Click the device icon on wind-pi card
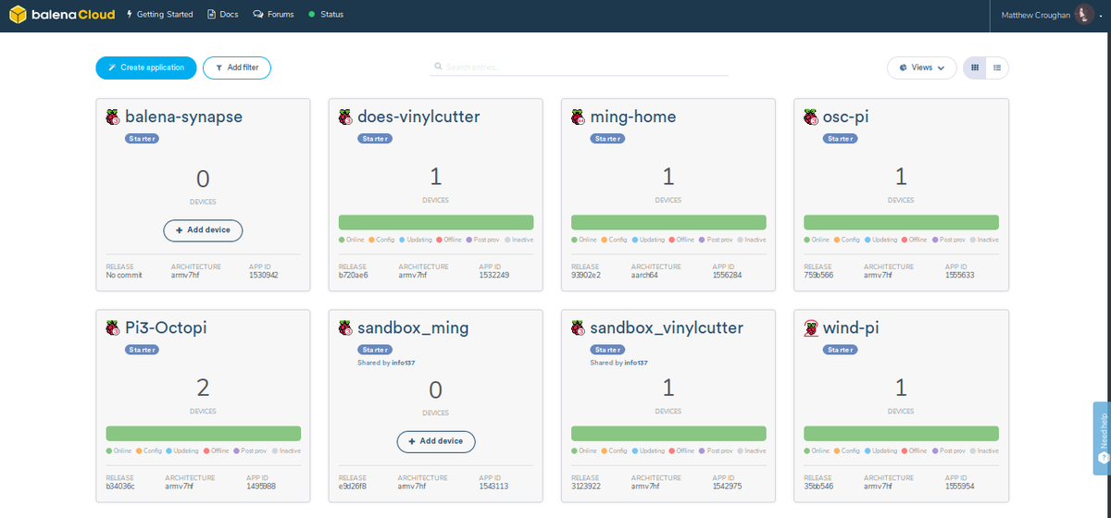Viewport: 1111px width, 518px height. click(810, 328)
